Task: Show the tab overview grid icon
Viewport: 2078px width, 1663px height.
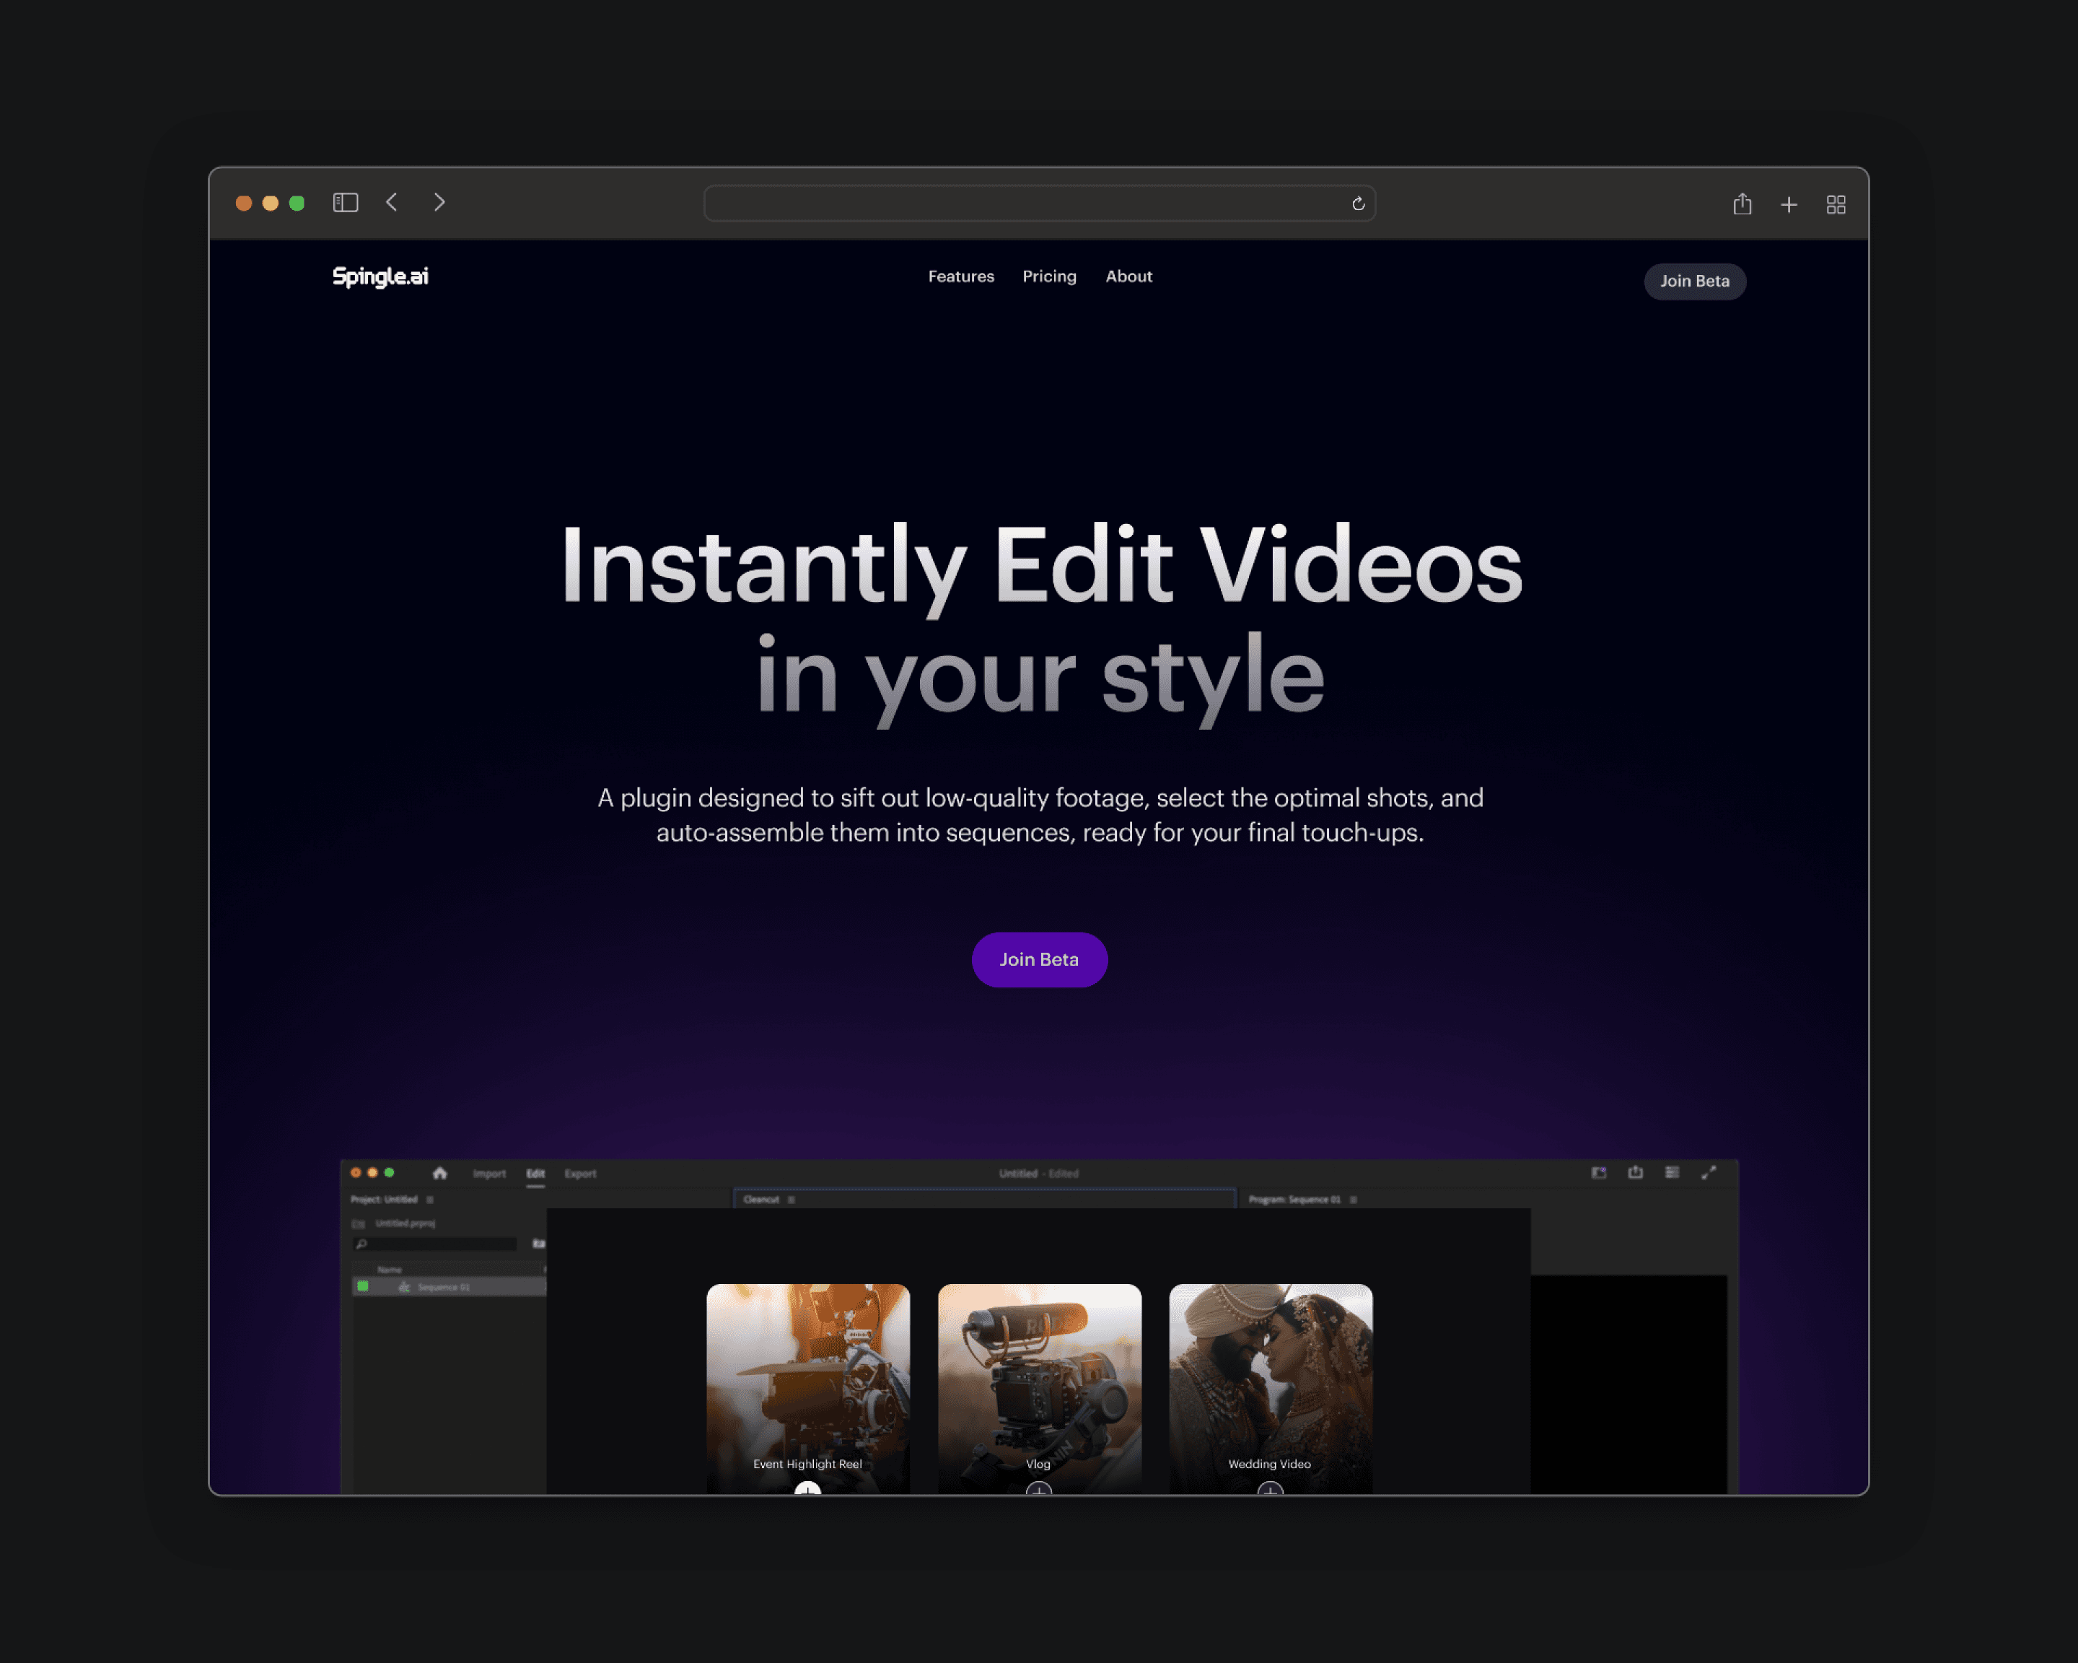Action: point(1836,204)
